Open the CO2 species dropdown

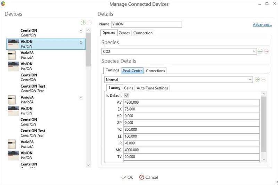coord(254,51)
